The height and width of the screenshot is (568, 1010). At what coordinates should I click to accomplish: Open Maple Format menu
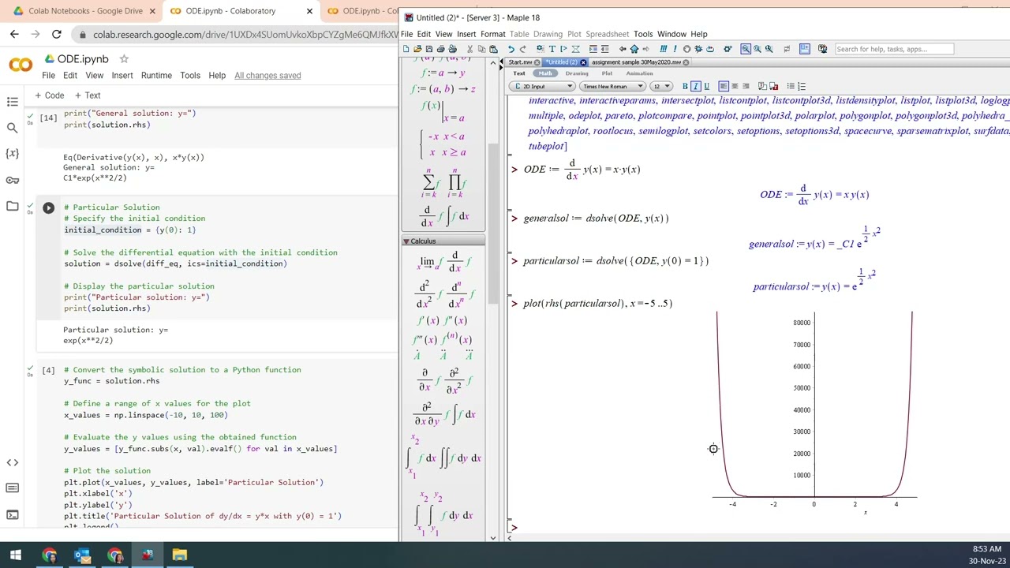click(x=492, y=34)
